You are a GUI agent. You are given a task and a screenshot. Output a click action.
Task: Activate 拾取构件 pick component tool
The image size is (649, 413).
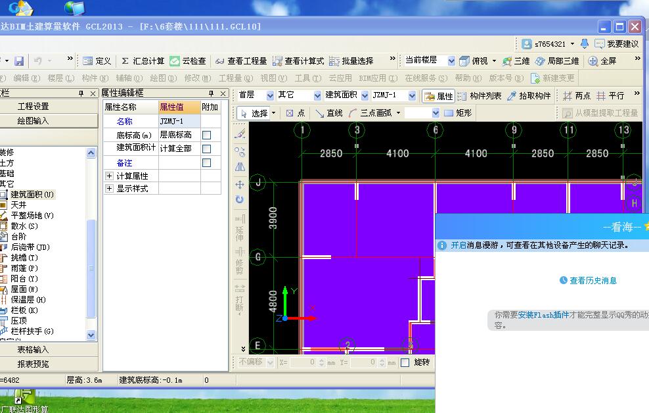(529, 96)
